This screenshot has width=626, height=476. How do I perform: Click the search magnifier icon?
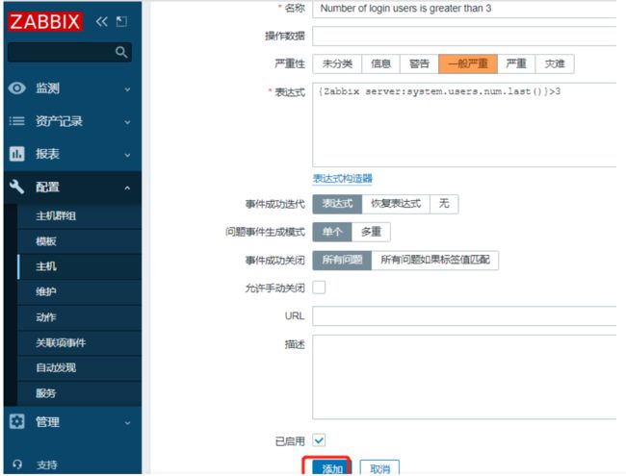[x=121, y=52]
